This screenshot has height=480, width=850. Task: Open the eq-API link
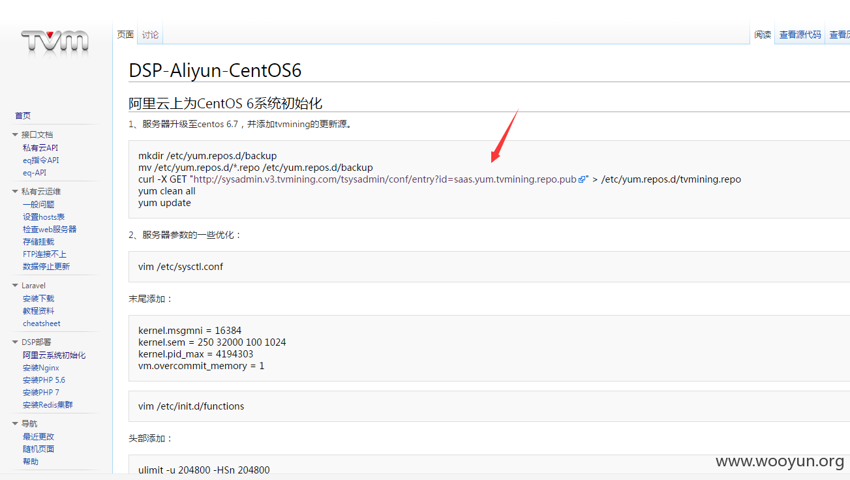[35, 173]
